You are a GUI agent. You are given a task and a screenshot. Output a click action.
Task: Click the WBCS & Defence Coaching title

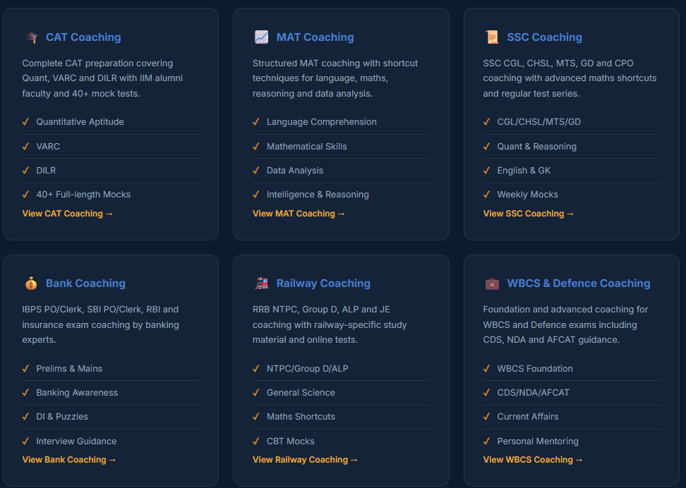(x=579, y=283)
